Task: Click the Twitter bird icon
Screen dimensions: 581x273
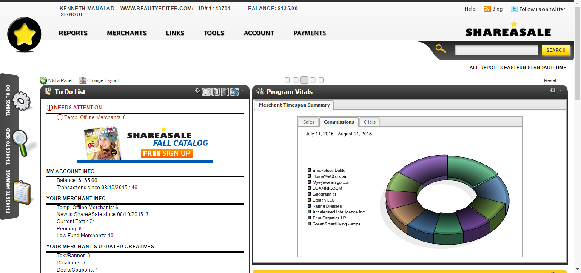Action: pyautogui.click(x=515, y=9)
